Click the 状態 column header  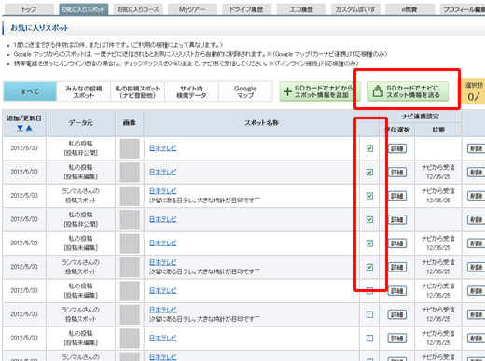click(438, 130)
